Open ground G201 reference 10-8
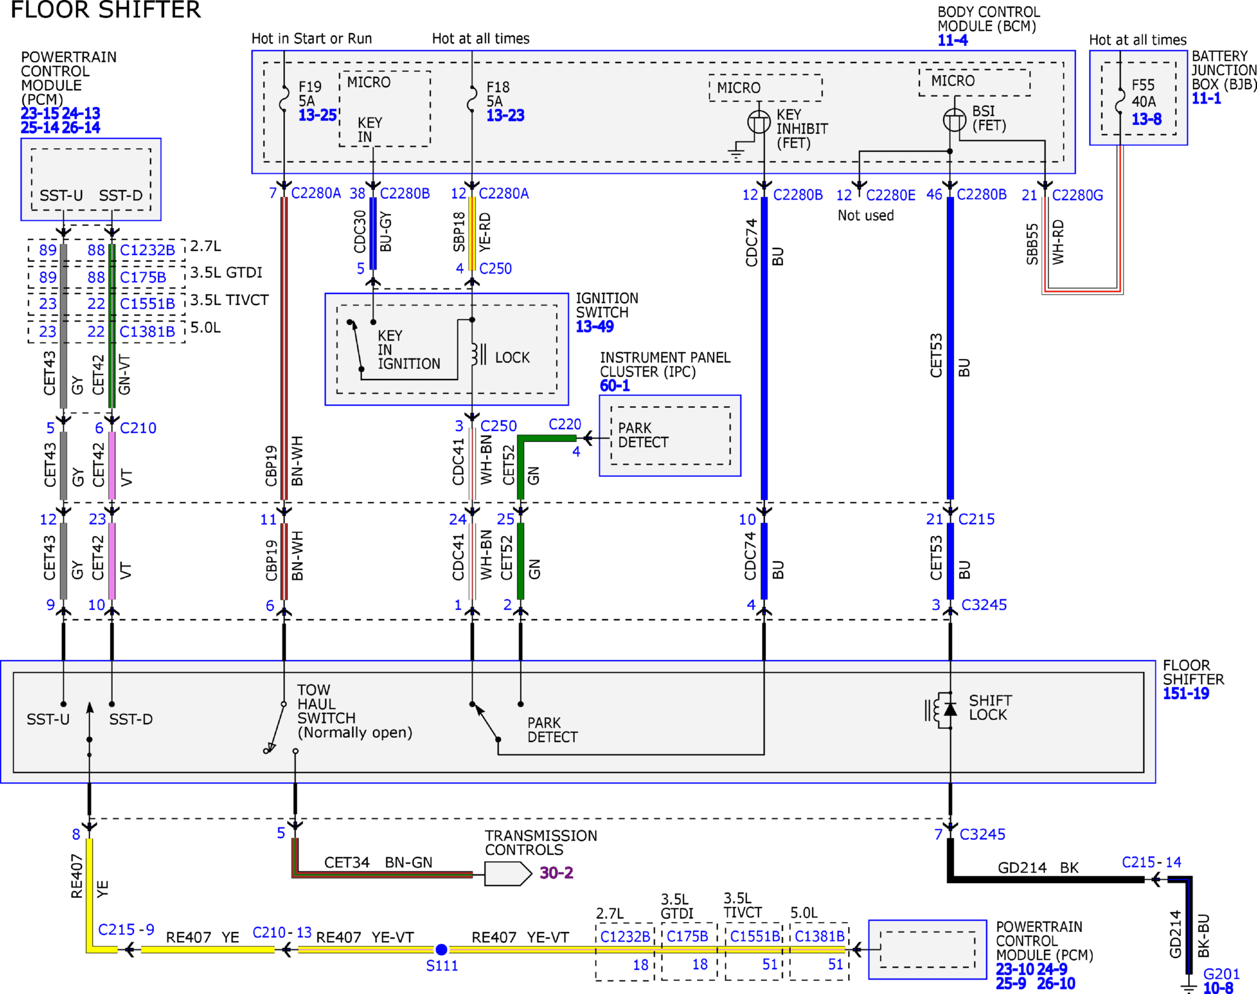This screenshot has width=1257, height=994. click(x=1218, y=988)
